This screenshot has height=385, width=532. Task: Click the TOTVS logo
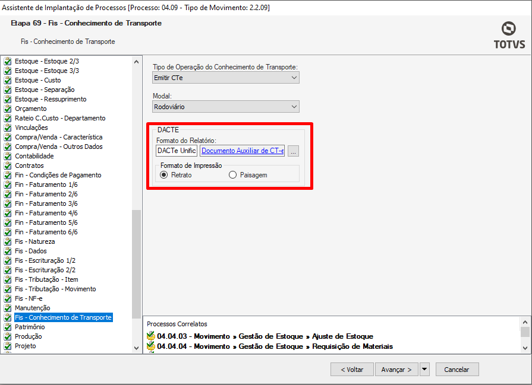(x=509, y=36)
